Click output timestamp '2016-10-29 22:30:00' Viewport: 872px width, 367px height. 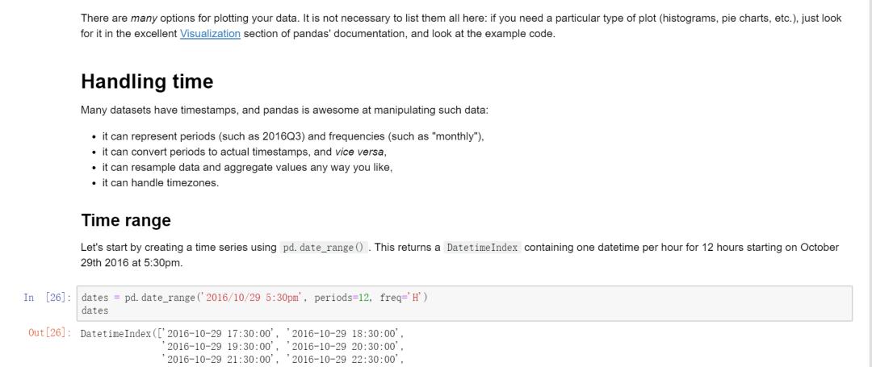pos(345,360)
